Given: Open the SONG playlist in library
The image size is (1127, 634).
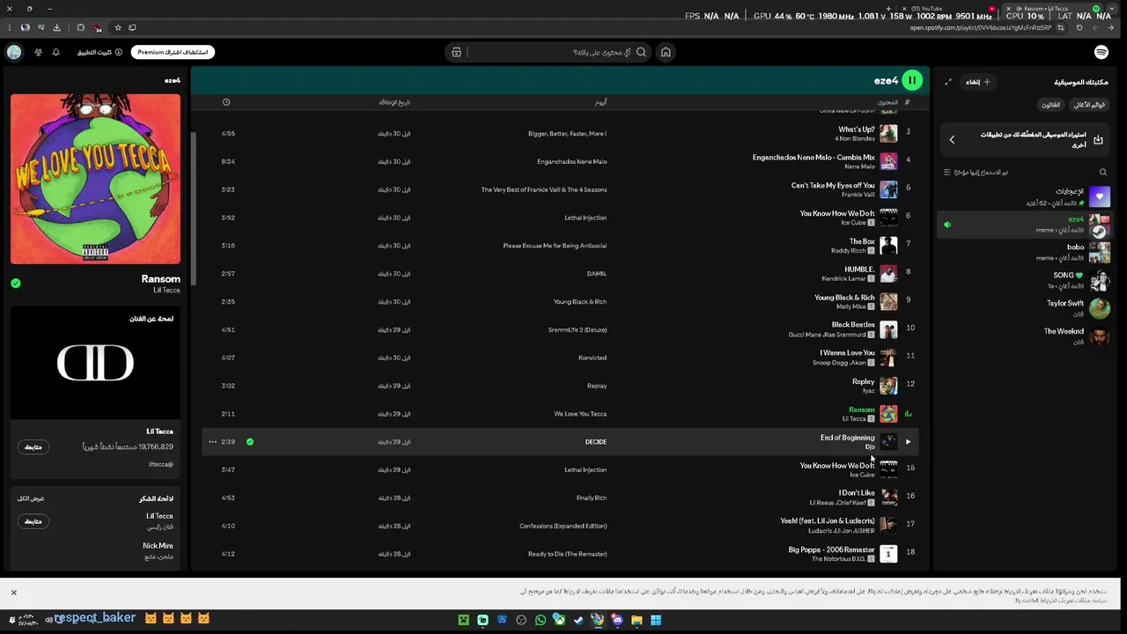Looking at the screenshot, I should (1024, 281).
